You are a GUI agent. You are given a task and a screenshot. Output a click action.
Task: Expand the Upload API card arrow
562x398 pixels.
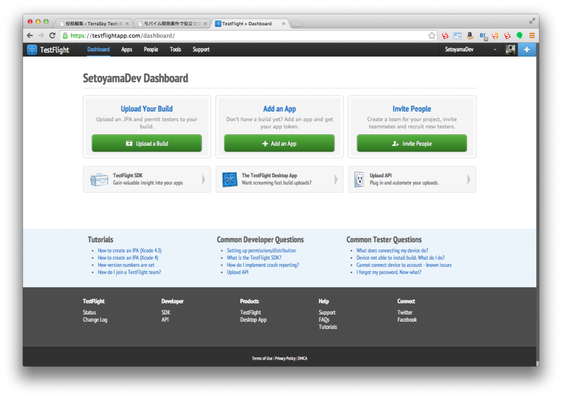469,180
